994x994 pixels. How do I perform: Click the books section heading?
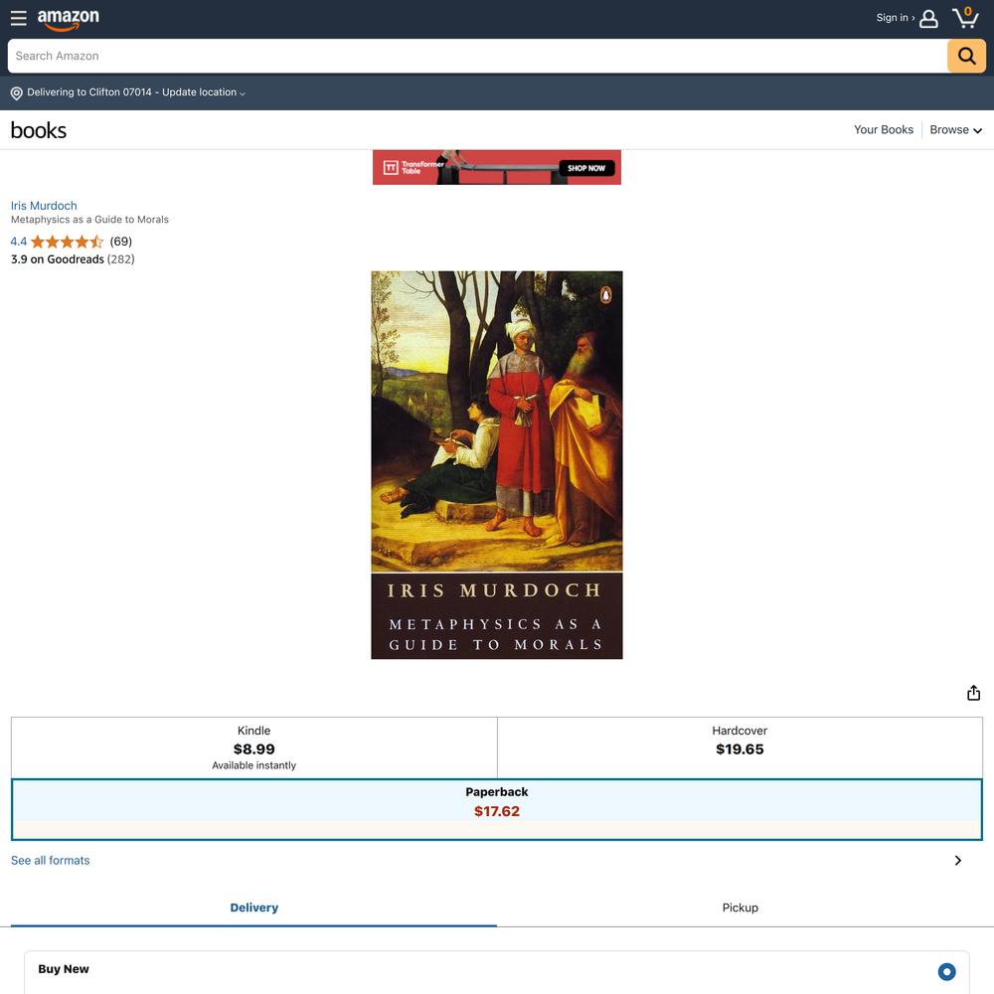coord(39,130)
